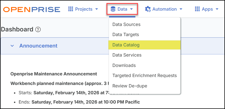Viewport: 225px width, 109px height.
Task: Select Data Targets from the menu
Action: click(145, 35)
